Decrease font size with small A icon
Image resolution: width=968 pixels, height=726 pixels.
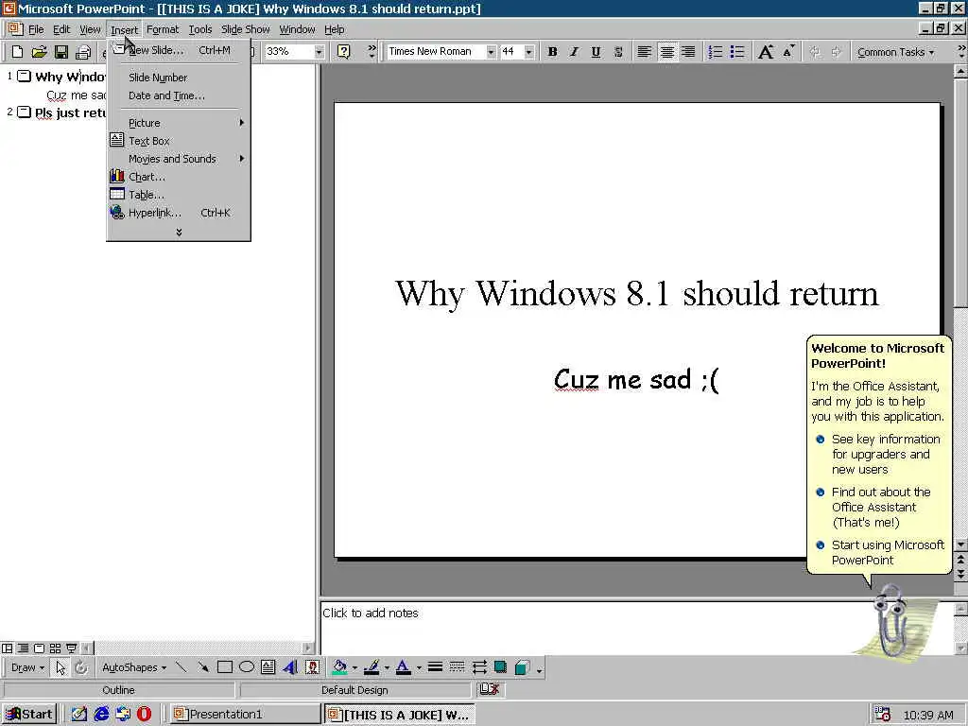(789, 52)
